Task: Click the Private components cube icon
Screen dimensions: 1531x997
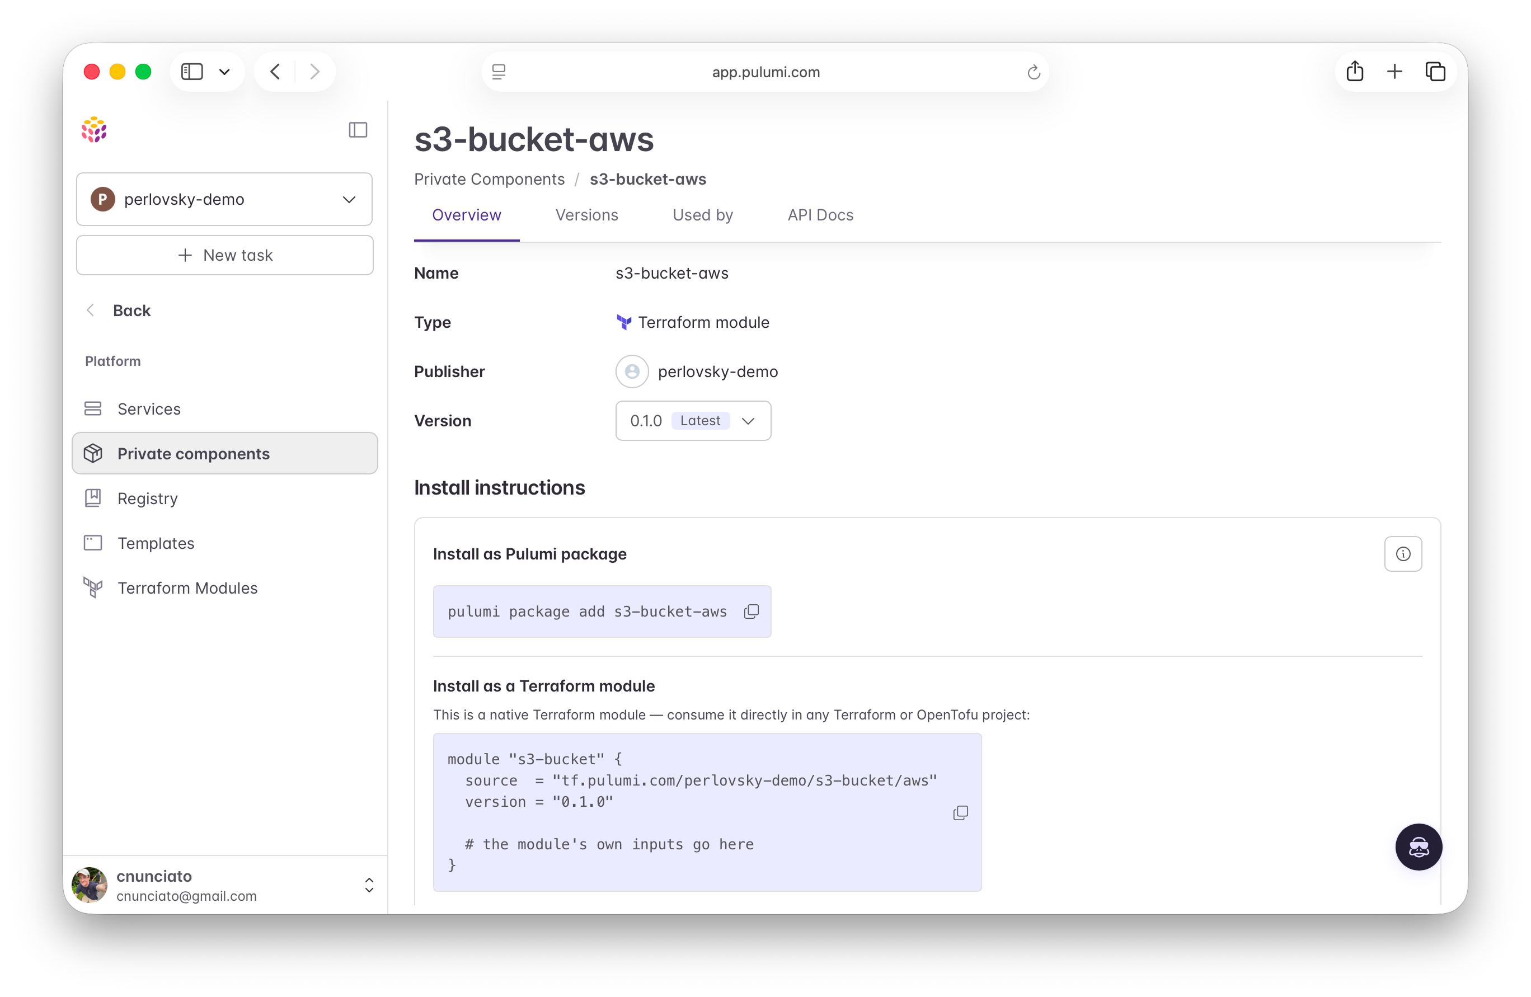Action: pyautogui.click(x=93, y=453)
